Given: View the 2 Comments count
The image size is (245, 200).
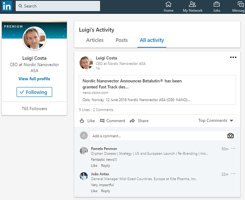Looking at the screenshot, I should tap(103, 110).
